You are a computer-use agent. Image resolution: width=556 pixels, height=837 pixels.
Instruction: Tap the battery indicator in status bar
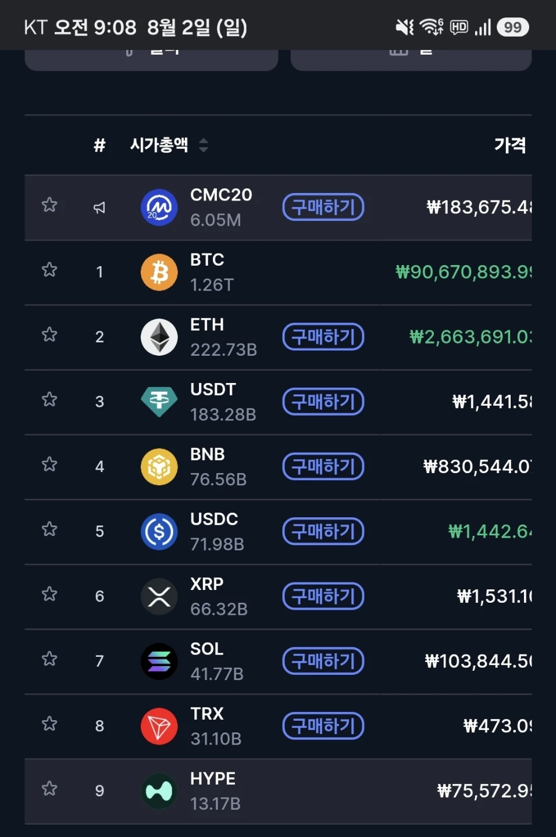[x=512, y=27]
